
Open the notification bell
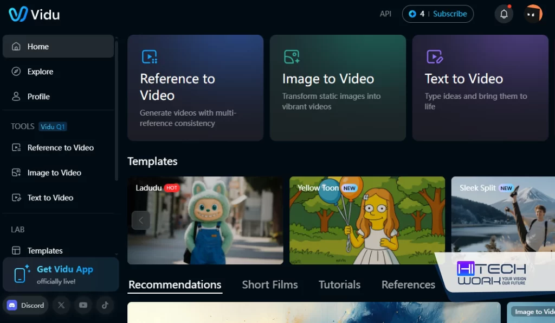(x=504, y=14)
